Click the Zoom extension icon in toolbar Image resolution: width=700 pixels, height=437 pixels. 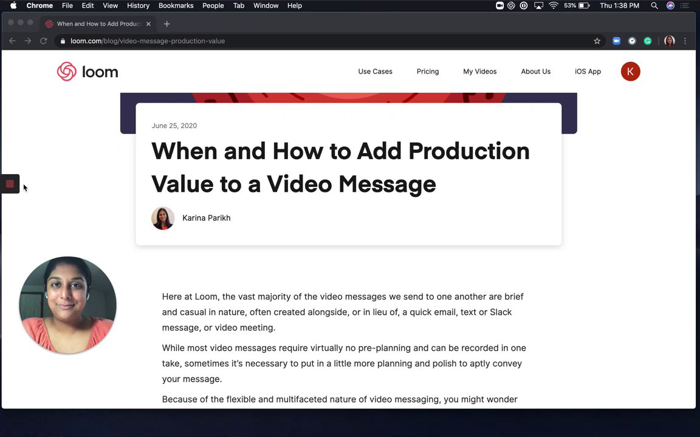point(617,41)
